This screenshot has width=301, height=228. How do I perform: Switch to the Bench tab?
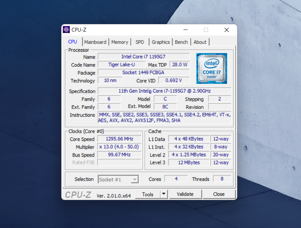(x=181, y=42)
